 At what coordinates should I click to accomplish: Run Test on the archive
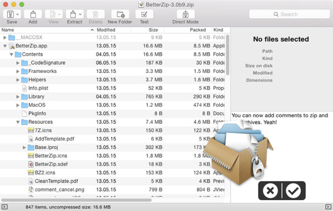(x=144, y=14)
